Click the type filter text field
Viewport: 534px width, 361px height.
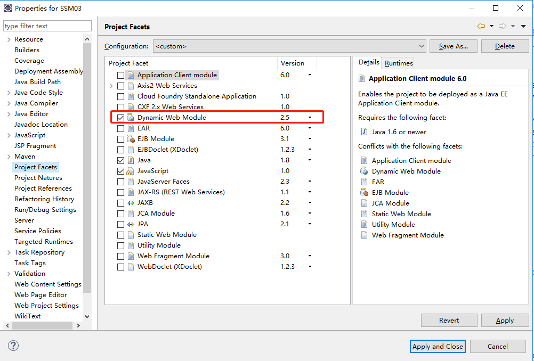pos(47,26)
